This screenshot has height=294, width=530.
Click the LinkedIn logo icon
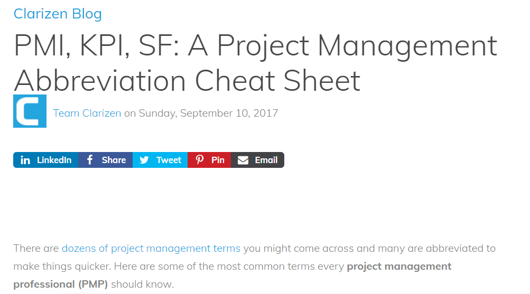[25, 160]
